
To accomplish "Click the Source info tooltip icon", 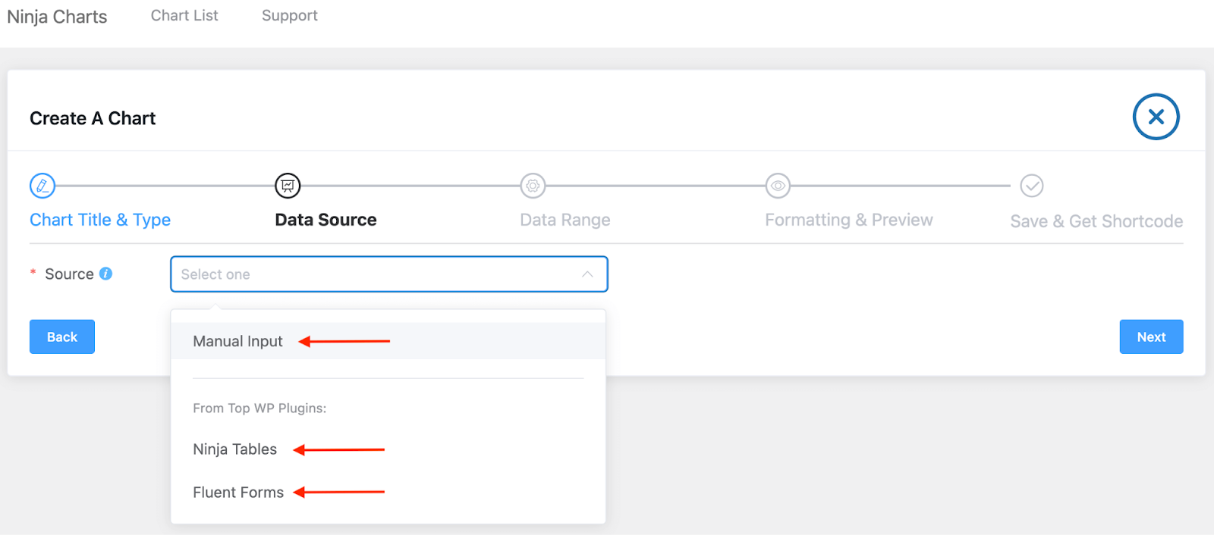I will (x=106, y=274).
